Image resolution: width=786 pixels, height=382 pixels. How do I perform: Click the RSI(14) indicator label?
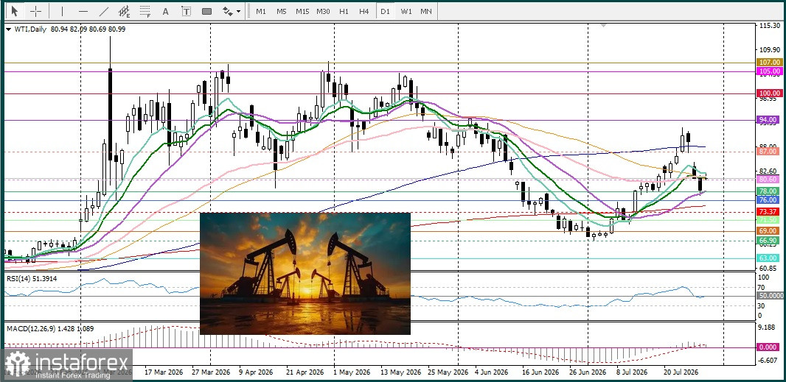31,278
